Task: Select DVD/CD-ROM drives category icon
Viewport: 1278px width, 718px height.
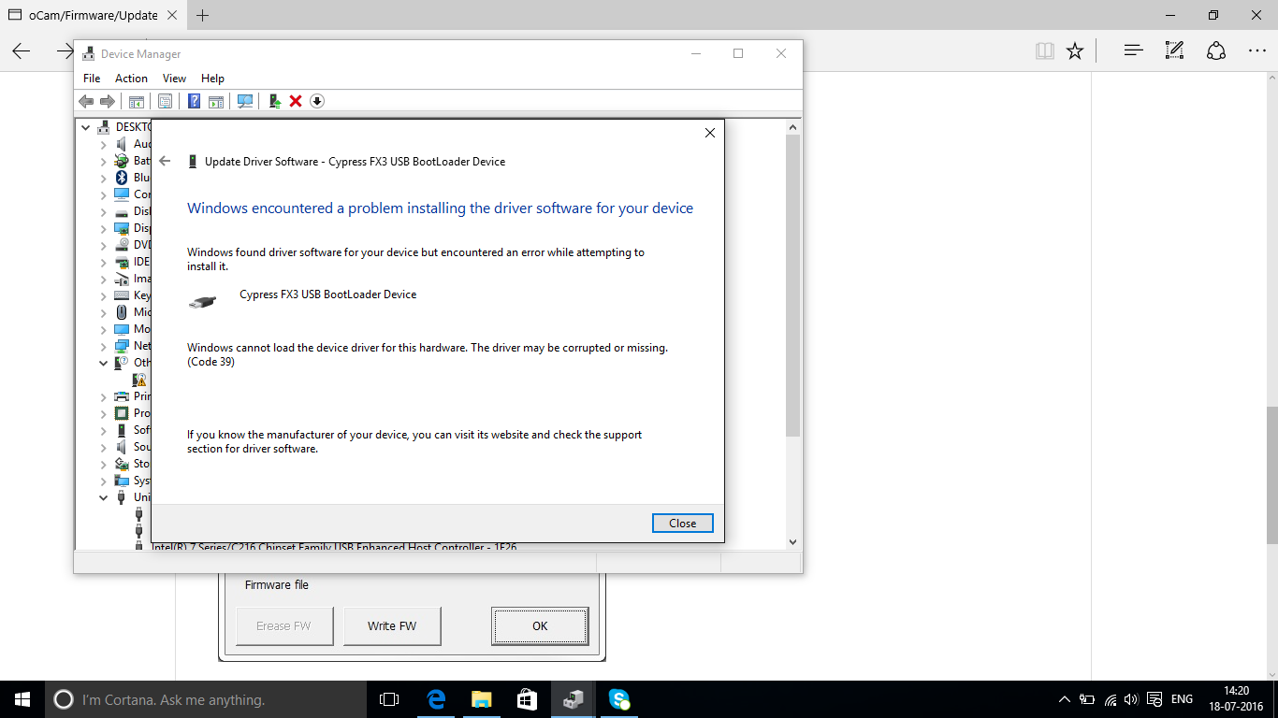Action: click(x=121, y=245)
